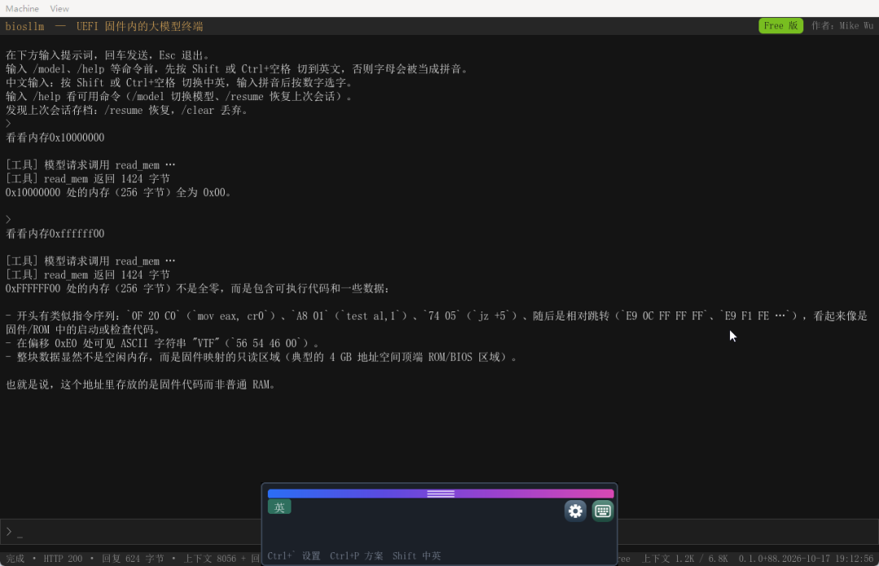The width and height of the screenshot is (879, 566).
Task: Click the 'Shift 中英' hint in IME panel
Action: (x=417, y=556)
